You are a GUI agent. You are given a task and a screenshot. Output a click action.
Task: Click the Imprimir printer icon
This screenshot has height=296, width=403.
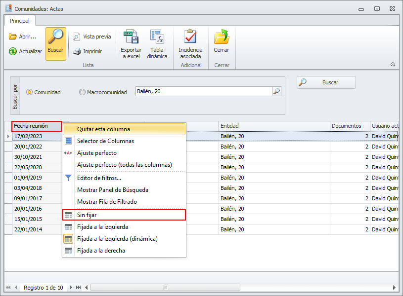pyautogui.click(x=77, y=51)
